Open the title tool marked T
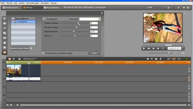 click(5, 28)
